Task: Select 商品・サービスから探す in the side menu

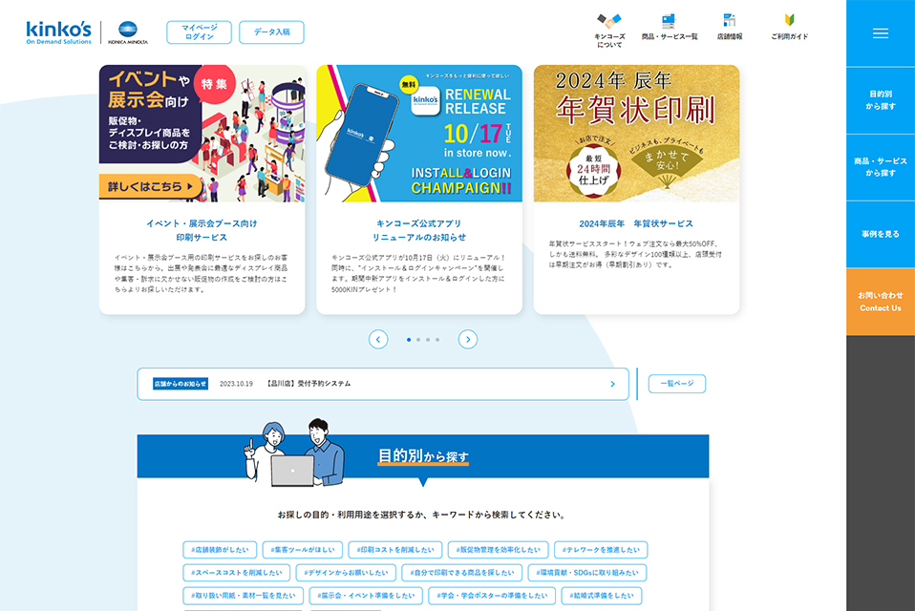Action: pyautogui.click(x=881, y=167)
